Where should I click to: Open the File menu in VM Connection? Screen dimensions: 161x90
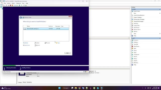(x=5, y=3)
